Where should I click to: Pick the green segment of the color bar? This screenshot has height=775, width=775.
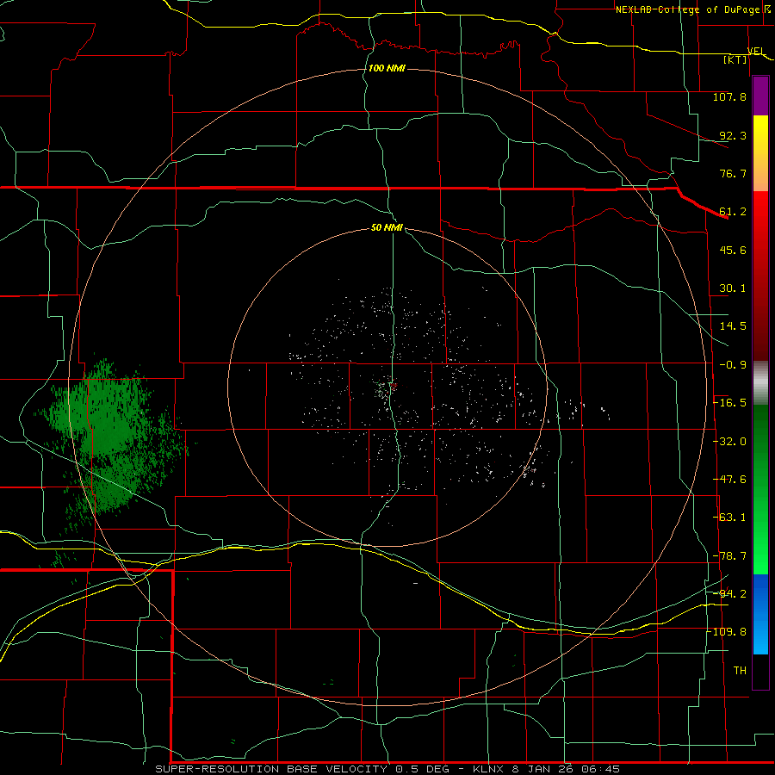point(760,489)
